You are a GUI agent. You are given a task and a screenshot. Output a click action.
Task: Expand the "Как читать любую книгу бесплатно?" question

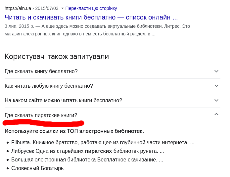49,86
